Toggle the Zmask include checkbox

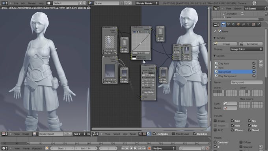pyautogui.click(x=215, y=121)
